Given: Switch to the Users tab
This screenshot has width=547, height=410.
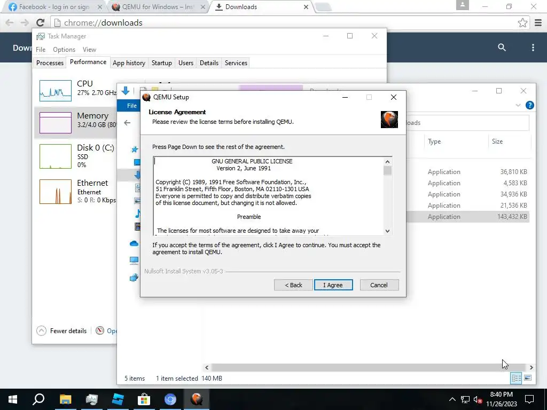Looking at the screenshot, I should click(x=185, y=63).
